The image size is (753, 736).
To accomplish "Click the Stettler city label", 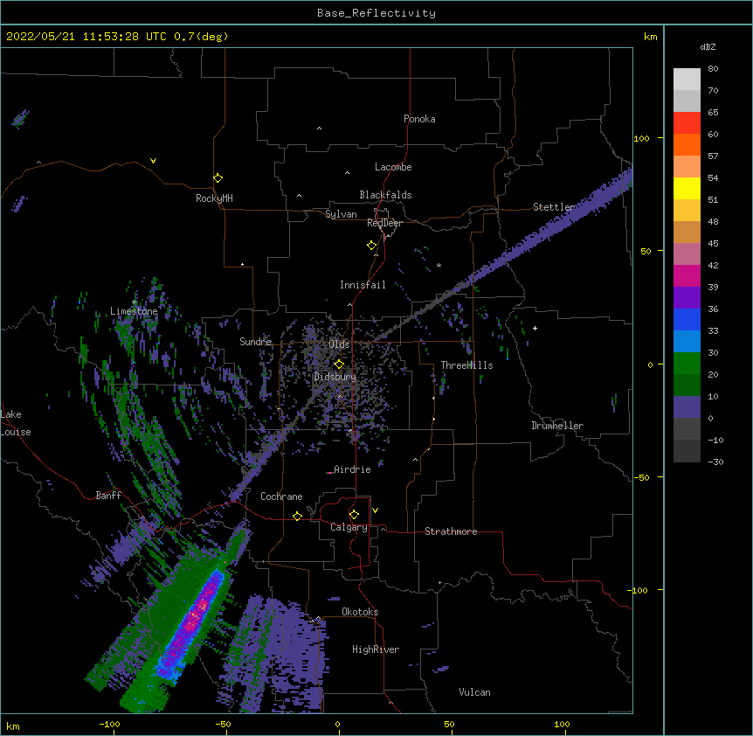I will (554, 207).
